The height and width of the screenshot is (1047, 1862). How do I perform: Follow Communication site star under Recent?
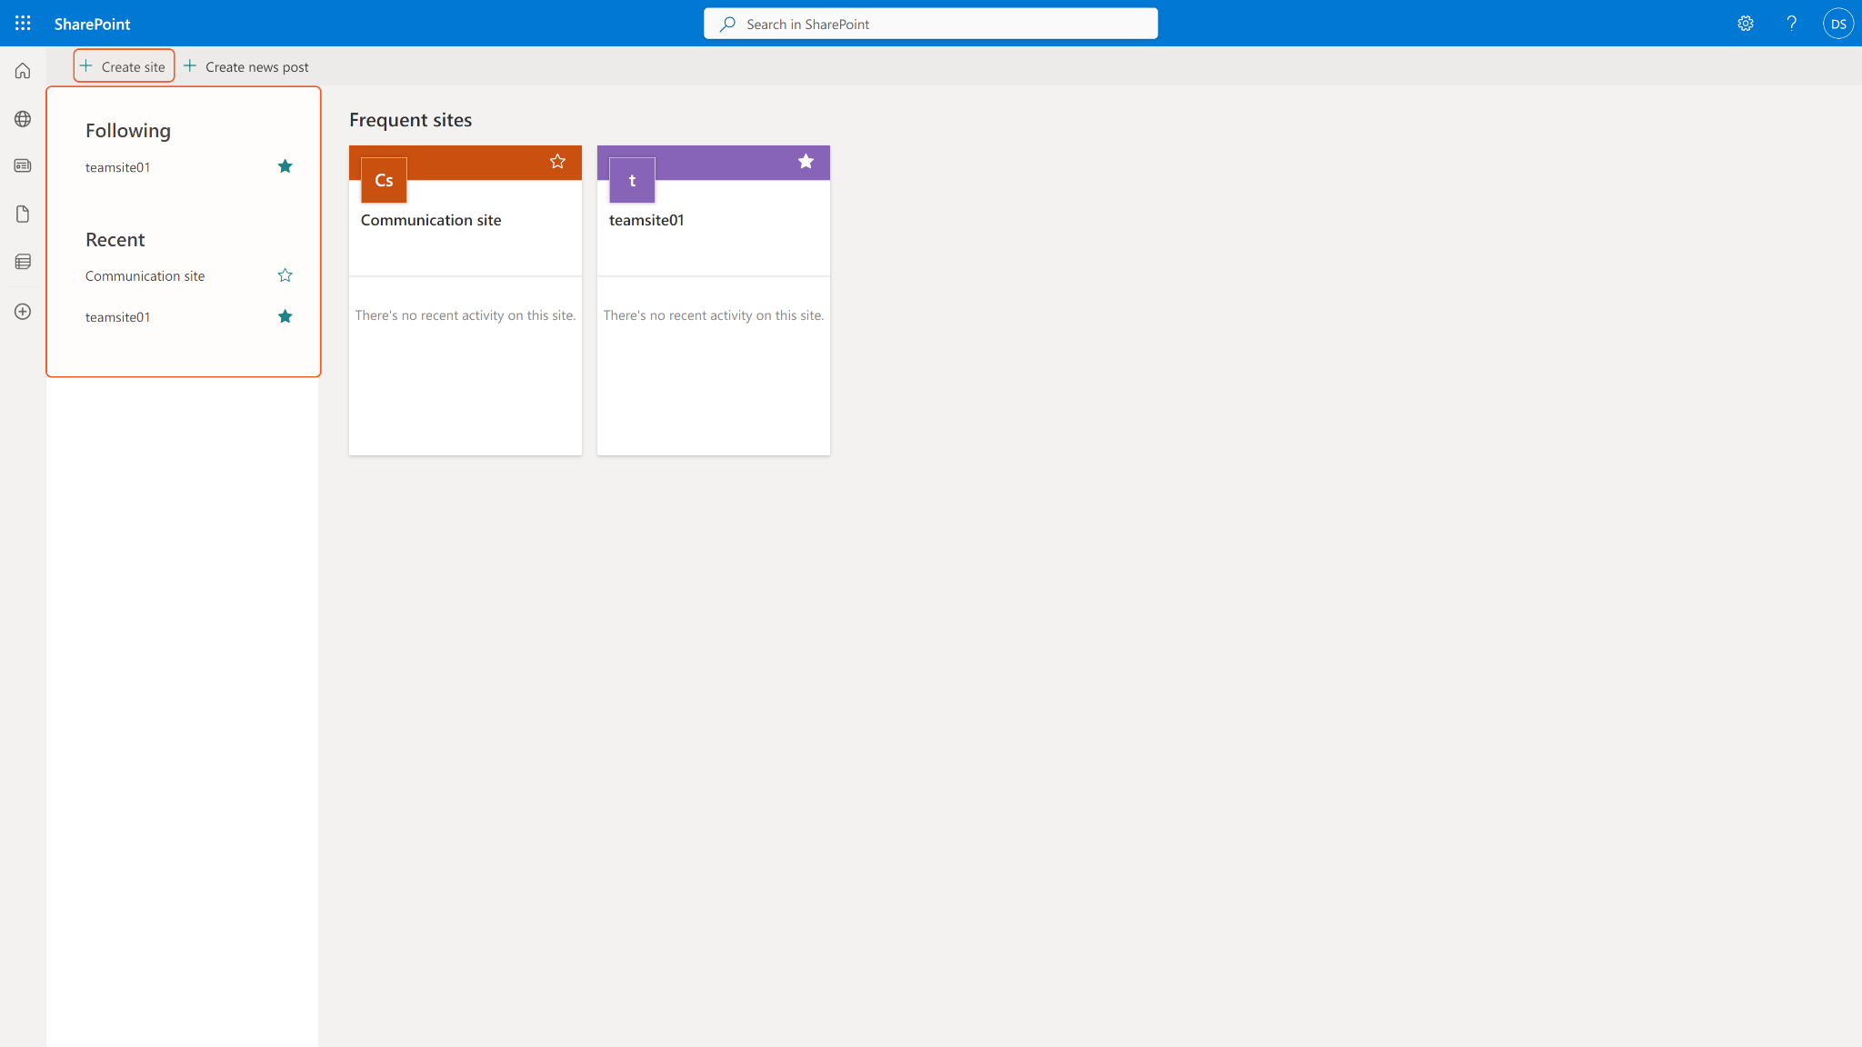coord(285,275)
